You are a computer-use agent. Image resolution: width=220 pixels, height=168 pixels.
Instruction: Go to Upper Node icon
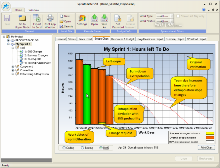tap(22, 18)
